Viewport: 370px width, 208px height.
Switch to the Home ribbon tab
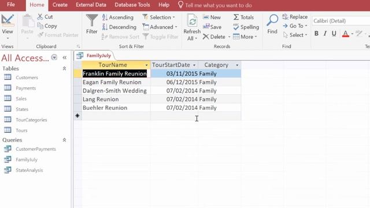(x=37, y=5)
